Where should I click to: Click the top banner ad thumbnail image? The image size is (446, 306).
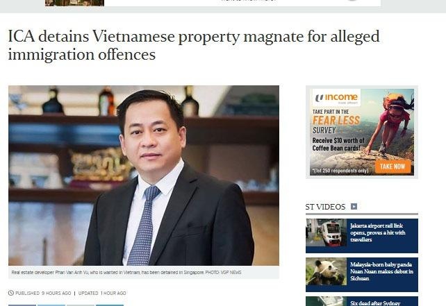click(x=74, y=3)
